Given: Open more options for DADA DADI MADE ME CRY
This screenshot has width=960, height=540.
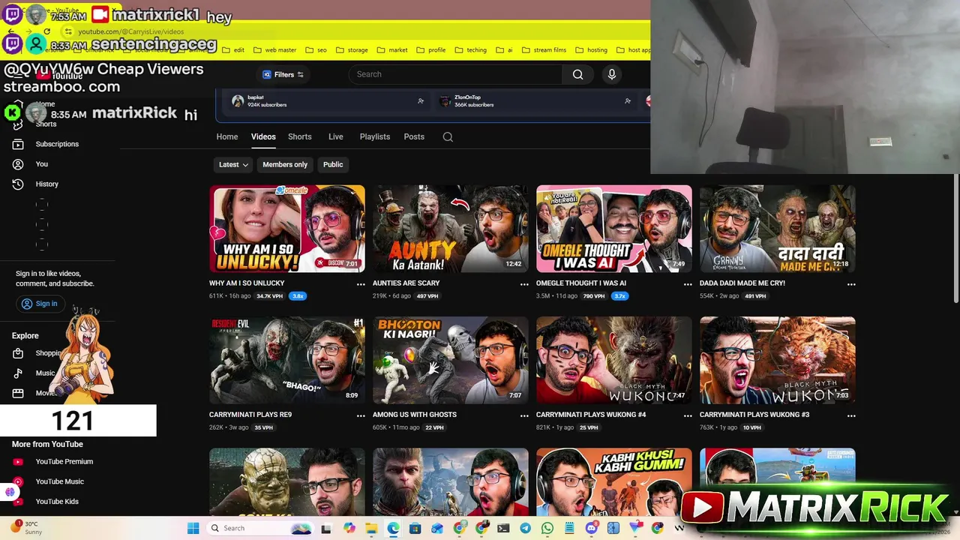Looking at the screenshot, I should [x=851, y=284].
